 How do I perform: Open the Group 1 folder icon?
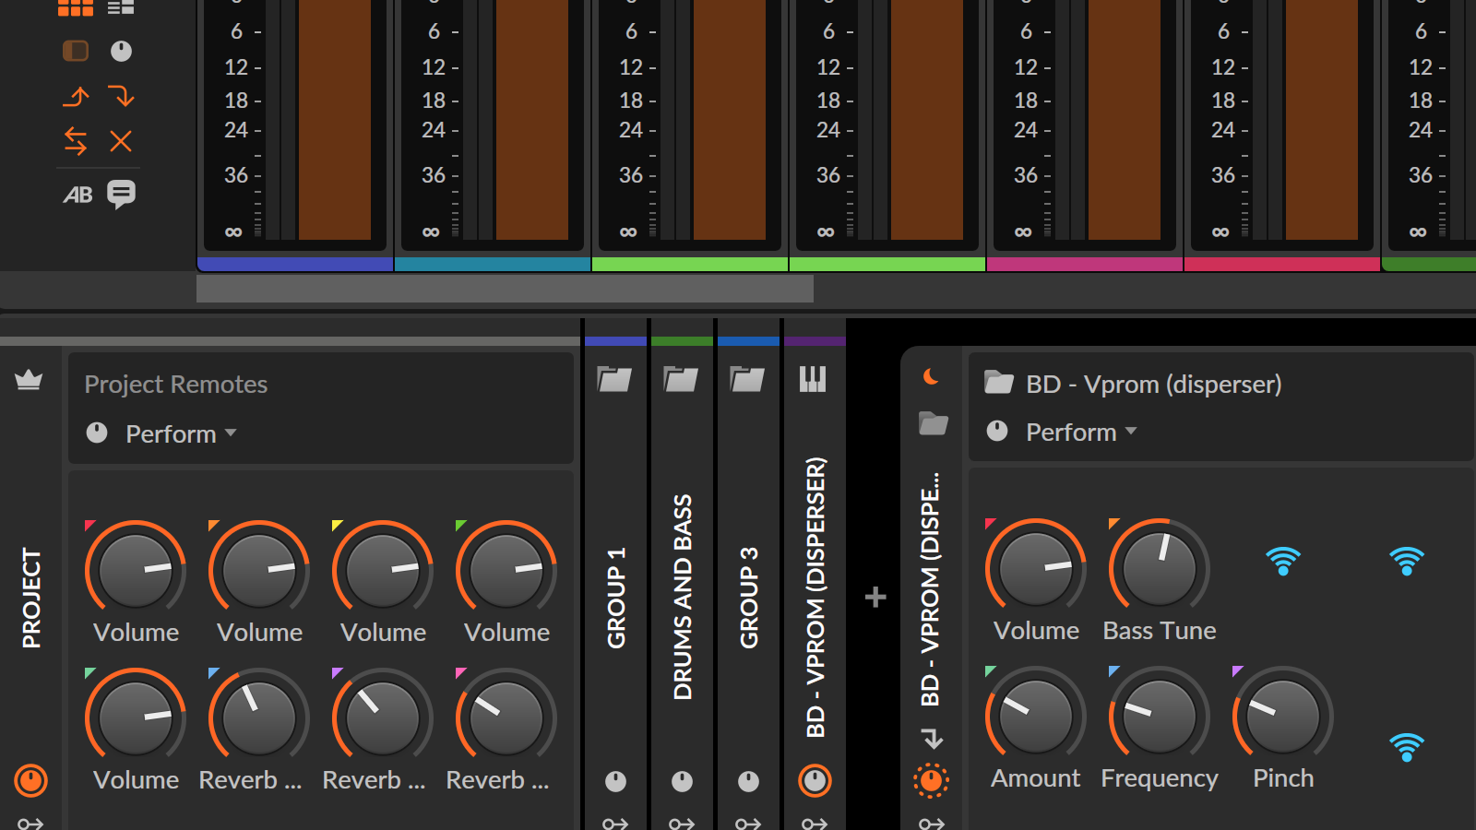coord(614,378)
